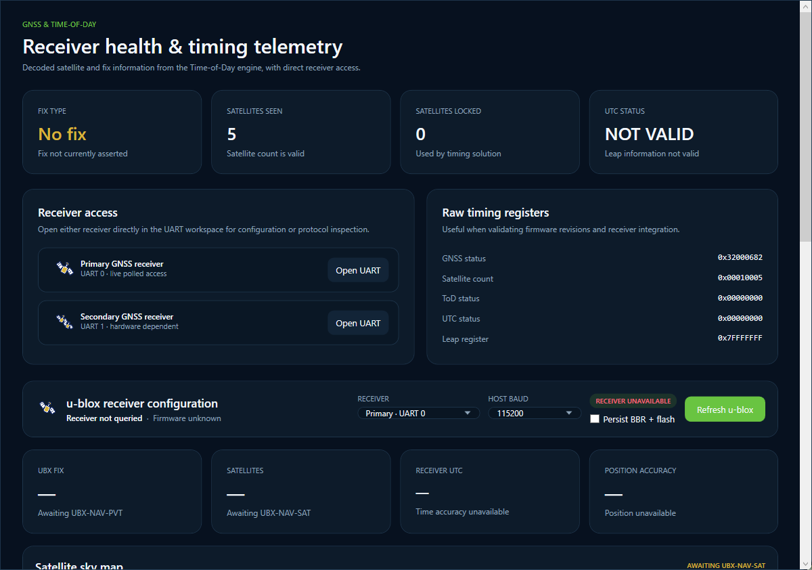This screenshot has height=570, width=812.
Task: Click the UTC status NOT VALID value
Action: coord(649,134)
